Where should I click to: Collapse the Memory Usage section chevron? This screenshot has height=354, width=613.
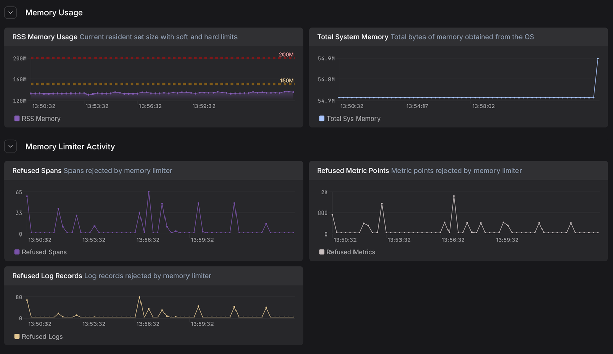10,13
